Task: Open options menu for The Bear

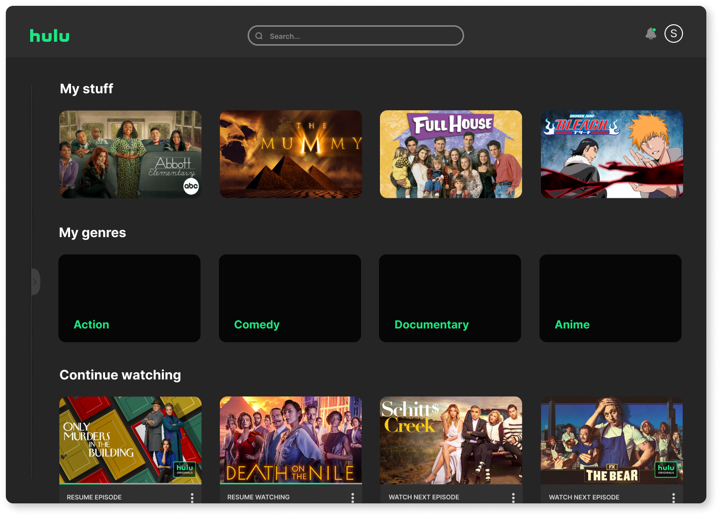Action: click(x=674, y=498)
